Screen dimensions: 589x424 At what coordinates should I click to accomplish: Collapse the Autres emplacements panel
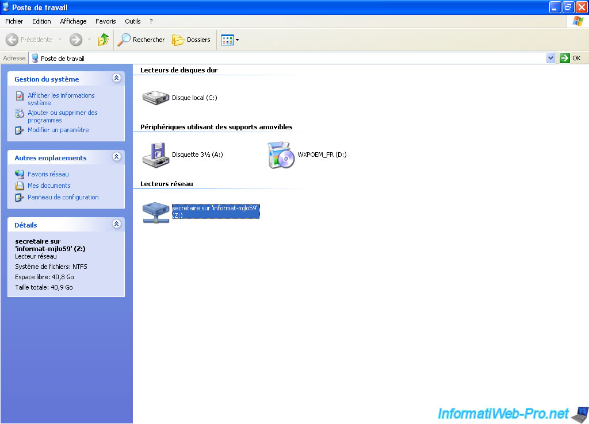(117, 157)
